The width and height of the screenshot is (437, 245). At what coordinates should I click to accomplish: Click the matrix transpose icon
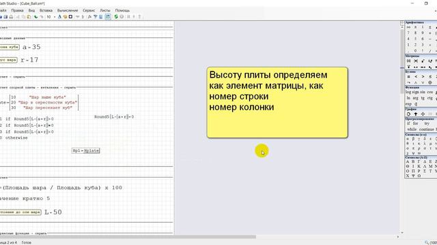423,61
